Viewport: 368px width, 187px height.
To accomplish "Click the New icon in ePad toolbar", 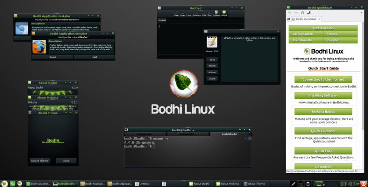I will 176,13.
